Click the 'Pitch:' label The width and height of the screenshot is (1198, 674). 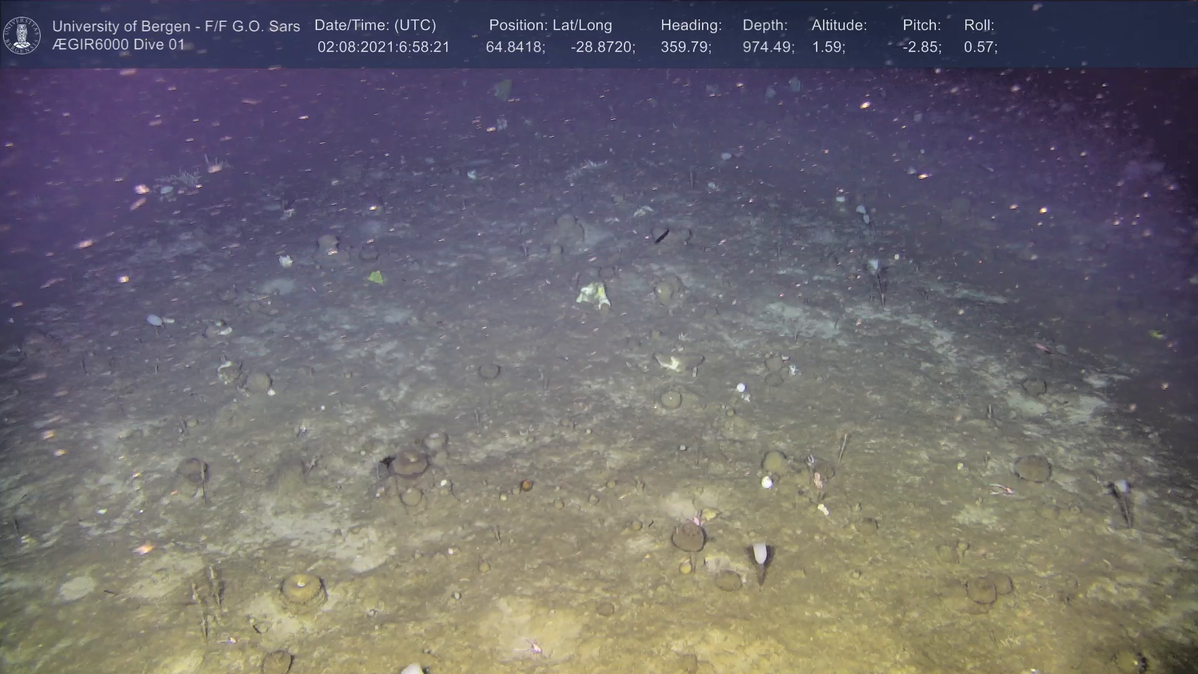921,25
